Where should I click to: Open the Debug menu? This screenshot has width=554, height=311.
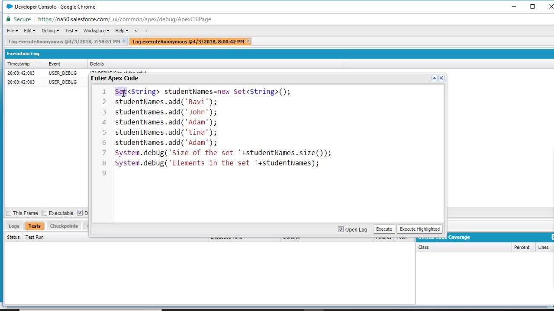point(50,31)
